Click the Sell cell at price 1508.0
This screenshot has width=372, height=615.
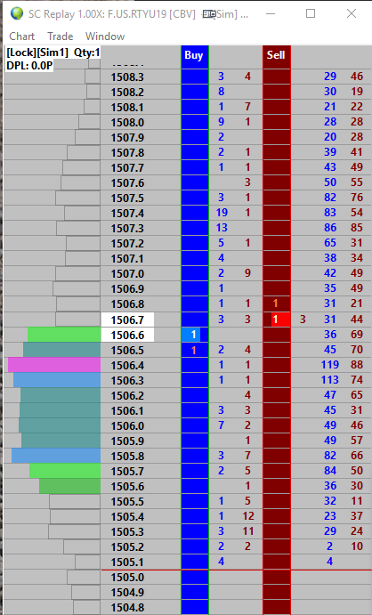(277, 122)
